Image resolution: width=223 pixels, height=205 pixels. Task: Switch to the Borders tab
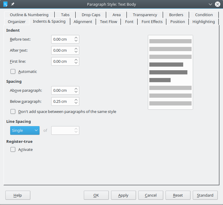point(176,15)
